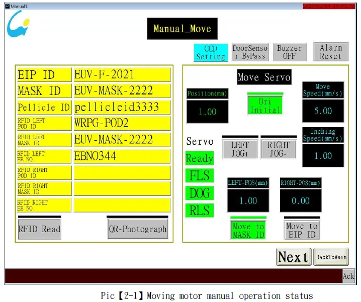
Task: Edit RIGHT-POS(mm) value 0.00
Action: click(301, 200)
